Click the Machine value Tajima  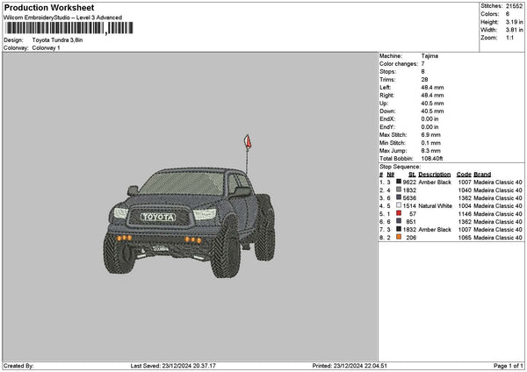[430, 56]
